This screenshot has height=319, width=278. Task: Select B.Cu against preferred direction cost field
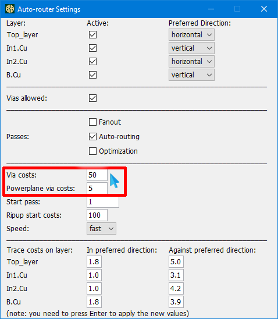[176, 302]
